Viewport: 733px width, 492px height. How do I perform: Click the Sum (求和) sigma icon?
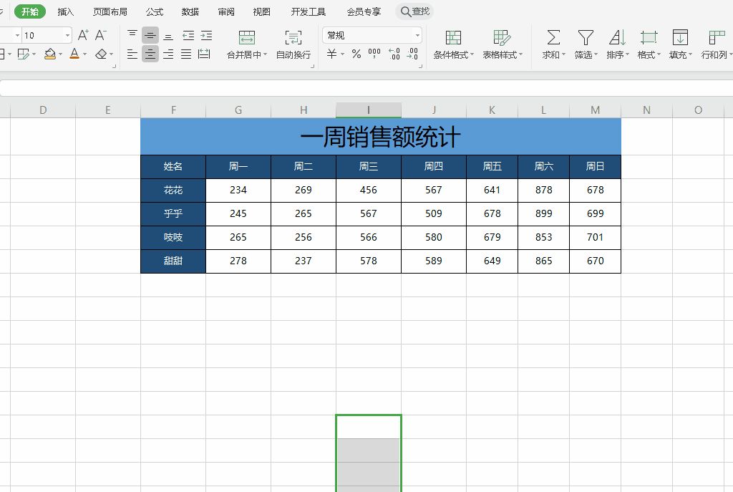(553, 37)
